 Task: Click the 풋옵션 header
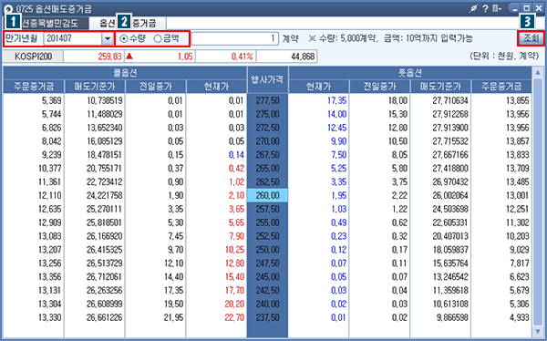click(410, 73)
